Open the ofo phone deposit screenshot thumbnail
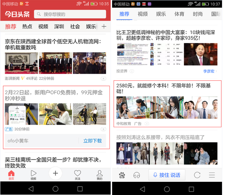The image size is (228, 195). click(x=21, y=114)
